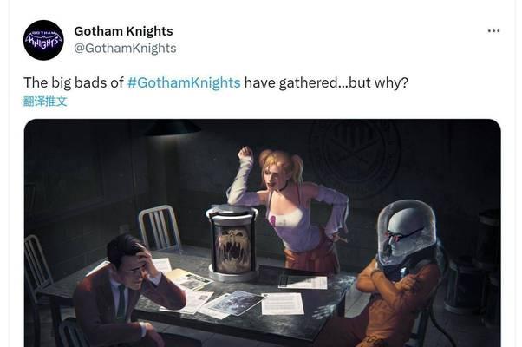Click the tweet text 'have gathered...but why?'
This screenshot has height=347, width=522.
[326, 82]
